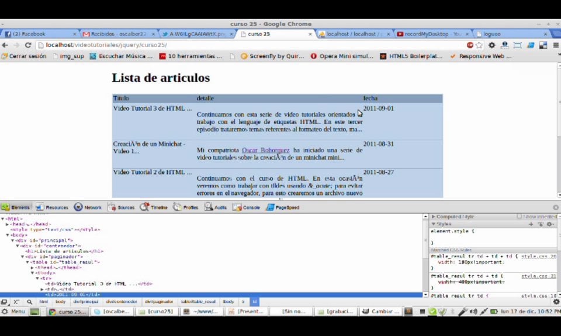The height and width of the screenshot is (336, 561).
Task: Click the tbody breadcrumb item
Action: pyautogui.click(x=228, y=302)
